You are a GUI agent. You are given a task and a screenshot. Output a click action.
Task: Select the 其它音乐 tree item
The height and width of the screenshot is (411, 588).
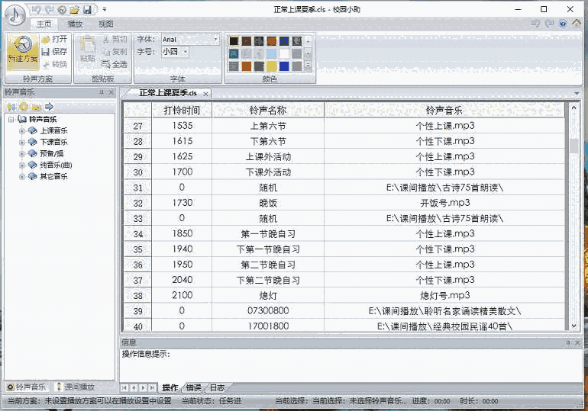(x=53, y=176)
